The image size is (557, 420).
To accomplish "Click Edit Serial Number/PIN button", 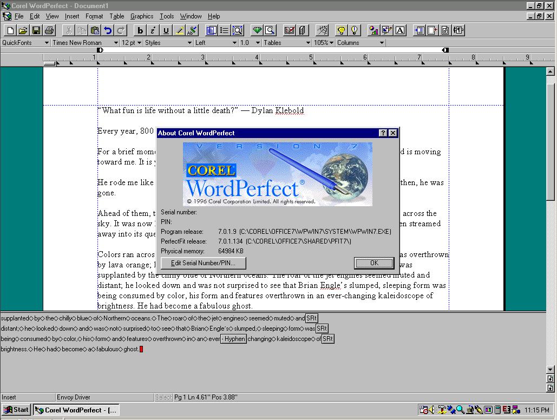I will point(203,263).
